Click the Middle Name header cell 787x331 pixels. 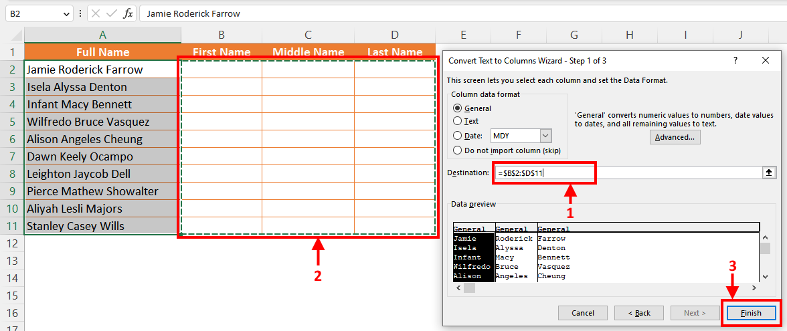pos(308,51)
